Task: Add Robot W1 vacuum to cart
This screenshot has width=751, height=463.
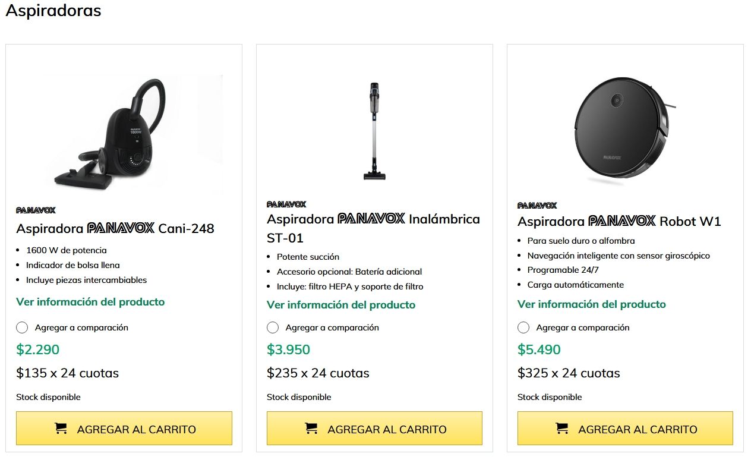Action: coord(625,429)
